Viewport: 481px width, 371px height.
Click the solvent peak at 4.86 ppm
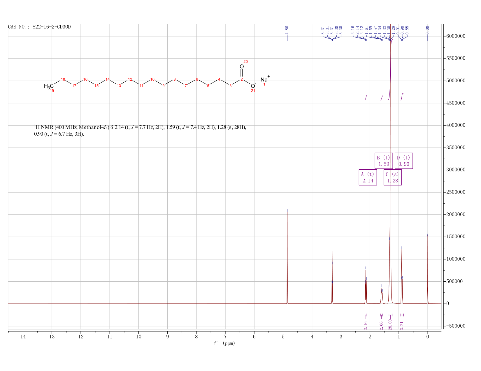287,256
